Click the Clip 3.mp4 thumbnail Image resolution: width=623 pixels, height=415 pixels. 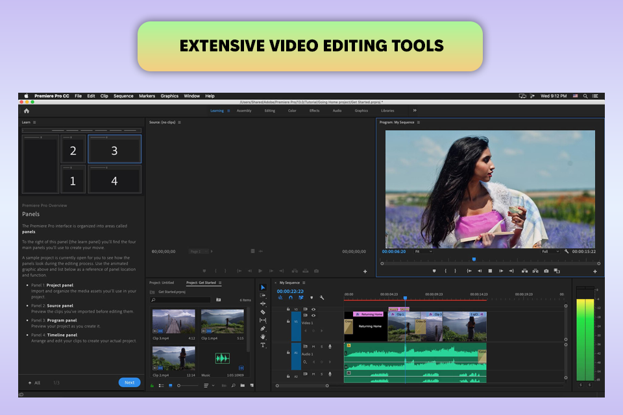coord(174,321)
